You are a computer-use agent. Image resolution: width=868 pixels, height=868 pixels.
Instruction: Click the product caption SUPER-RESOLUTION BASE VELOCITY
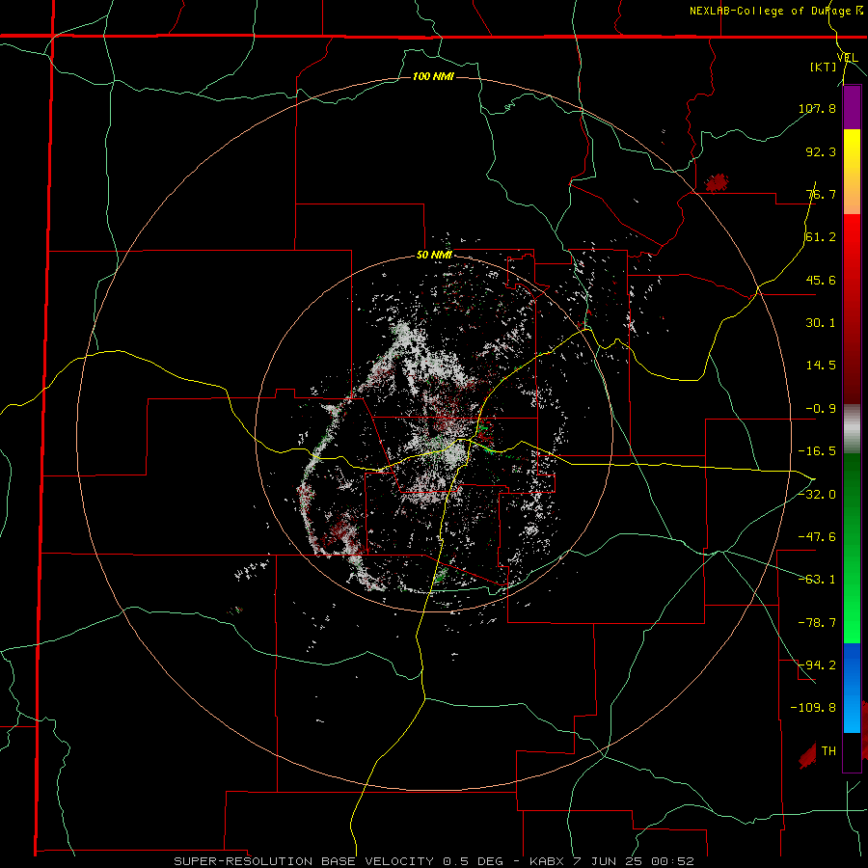[x=304, y=861]
